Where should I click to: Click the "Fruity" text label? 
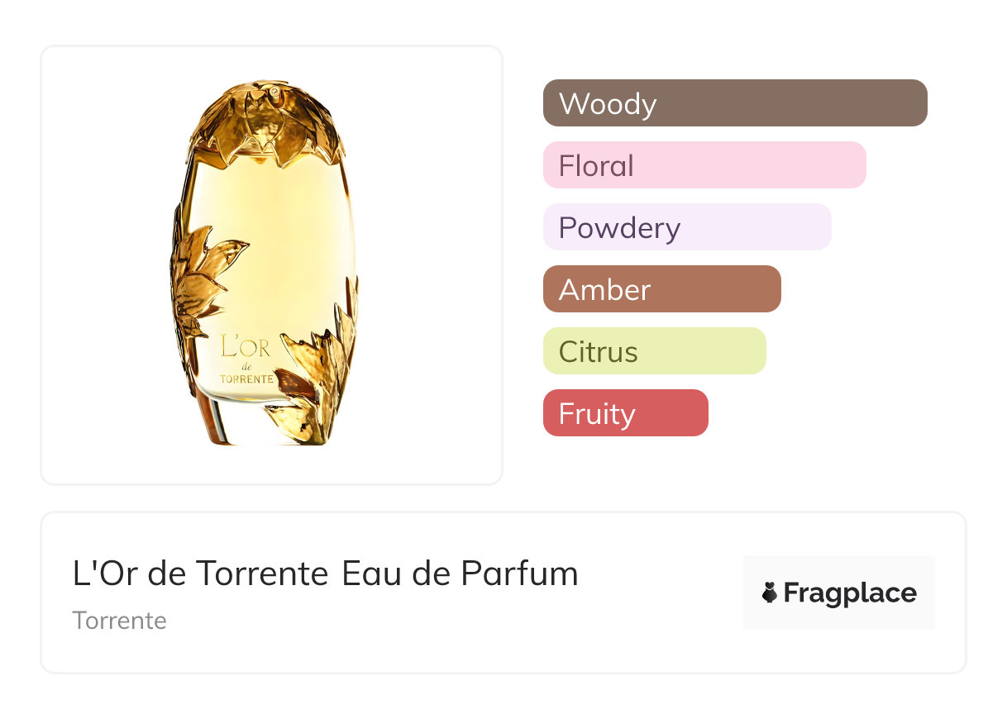click(x=597, y=414)
